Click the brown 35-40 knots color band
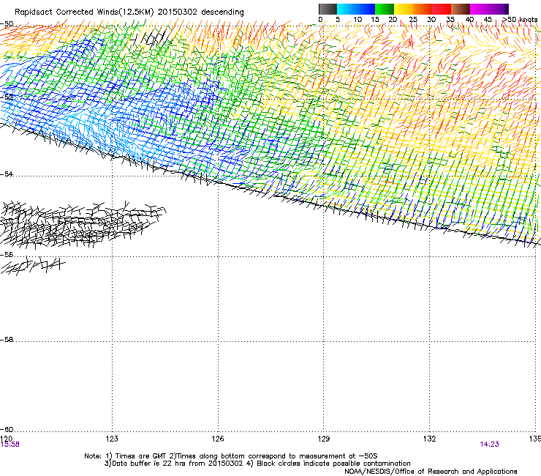The width and height of the screenshot is (541, 476). [461, 9]
